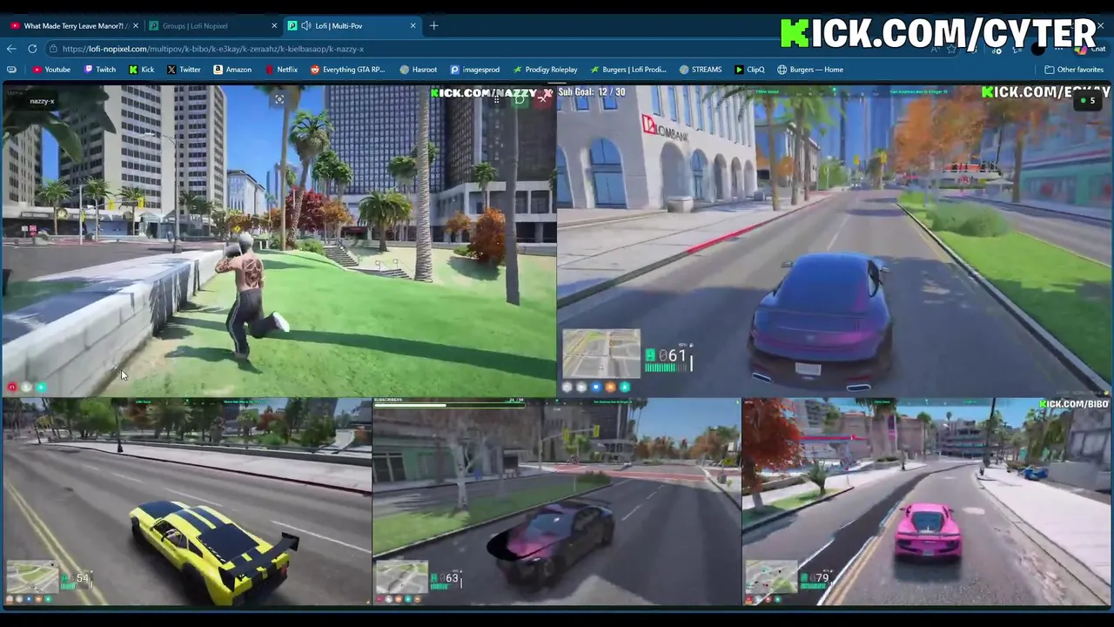Screen dimensions: 1114x627
Task: Click the 'Sub Goal: 12 / 30' text
Action: (x=592, y=92)
